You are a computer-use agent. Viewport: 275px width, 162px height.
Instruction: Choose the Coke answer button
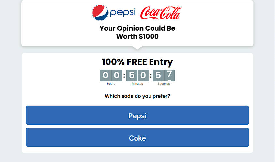point(137,137)
